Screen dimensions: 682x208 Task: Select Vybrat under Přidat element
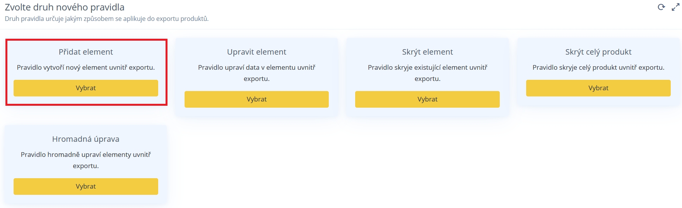pyautogui.click(x=86, y=88)
